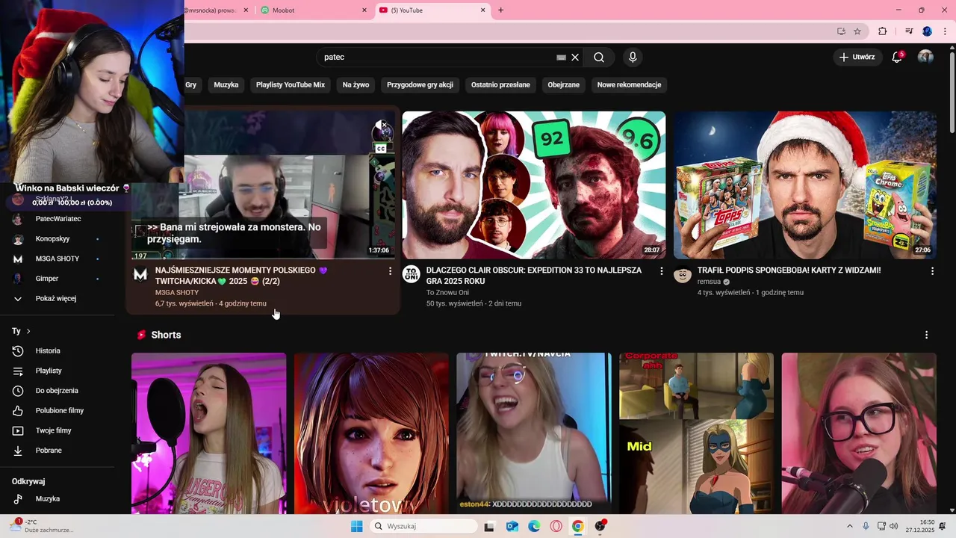The height and width of the screenshot is (538, 956).
Task: Open Chrome media controls icon
Action: [x=909, y=31]
